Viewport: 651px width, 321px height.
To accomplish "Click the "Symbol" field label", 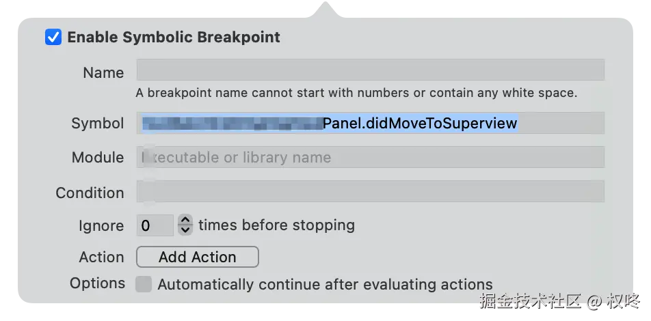I will [x=98, y=124].
